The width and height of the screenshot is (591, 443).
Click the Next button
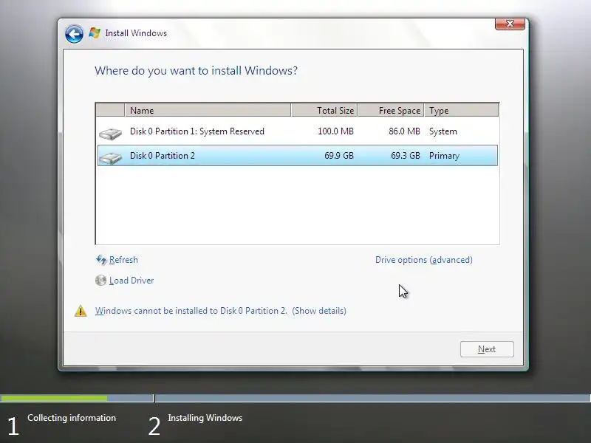tap(487, 349)
